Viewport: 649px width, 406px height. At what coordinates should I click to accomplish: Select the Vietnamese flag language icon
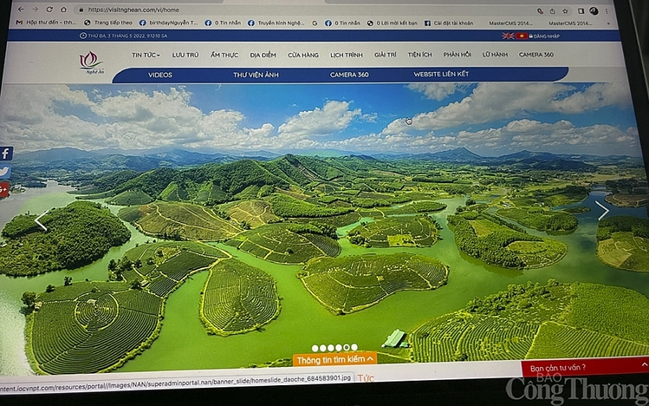(521, 35)
